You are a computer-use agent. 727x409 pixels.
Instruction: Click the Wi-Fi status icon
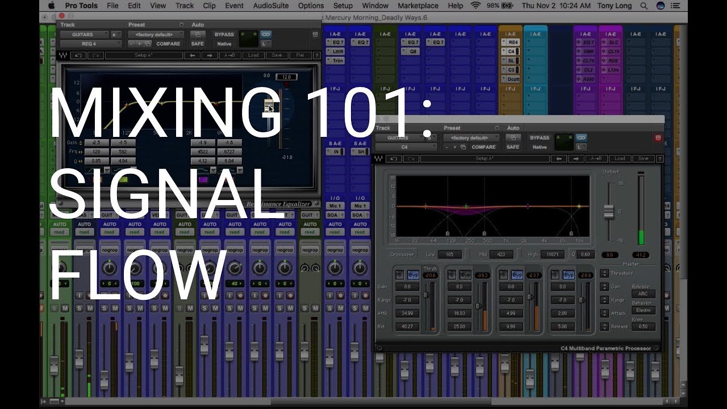coord(475,6)
